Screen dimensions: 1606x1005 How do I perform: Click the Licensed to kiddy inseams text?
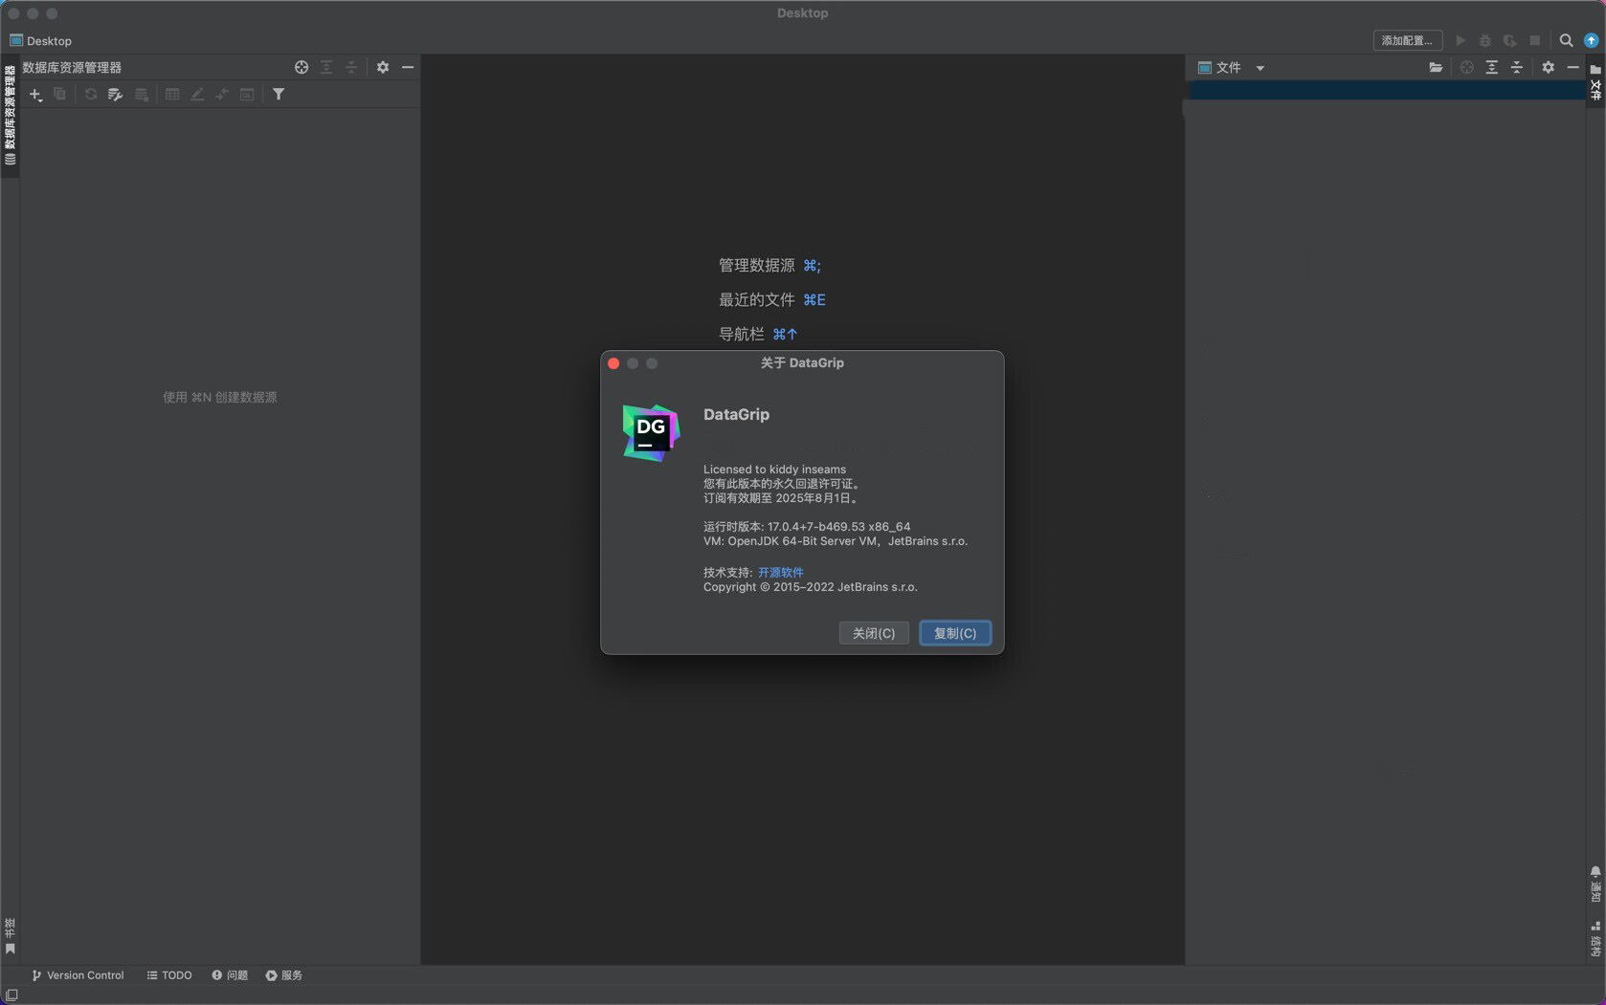(774, 470)
